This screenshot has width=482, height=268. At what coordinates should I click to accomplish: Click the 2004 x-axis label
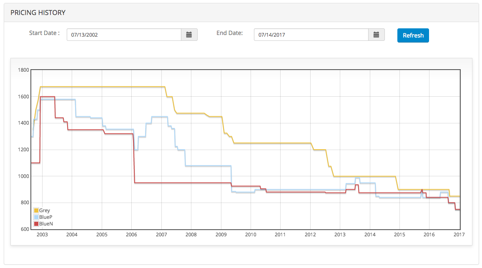(72, 235)
